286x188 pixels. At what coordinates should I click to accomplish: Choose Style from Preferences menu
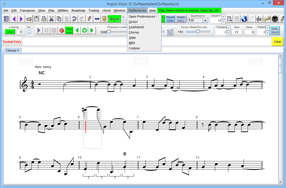point(144,38)
